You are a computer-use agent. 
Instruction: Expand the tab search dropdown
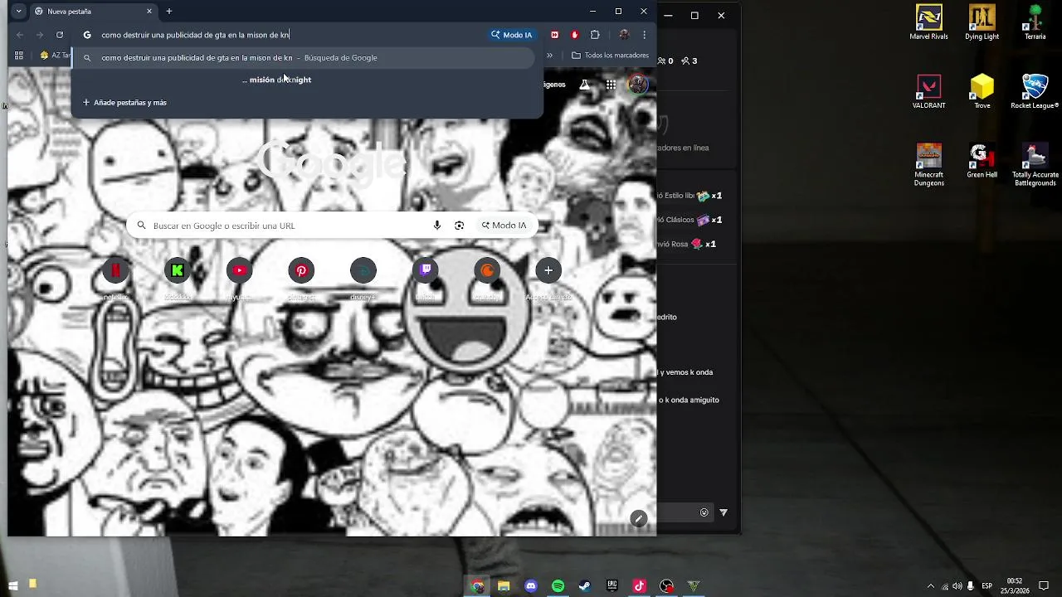point(18,12)
